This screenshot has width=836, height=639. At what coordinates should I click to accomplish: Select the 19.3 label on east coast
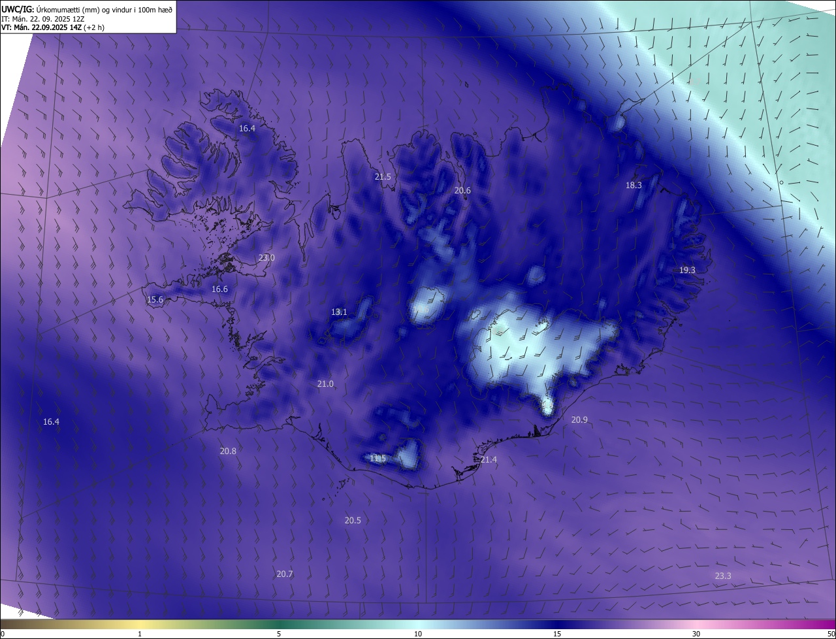pos(687,270)
